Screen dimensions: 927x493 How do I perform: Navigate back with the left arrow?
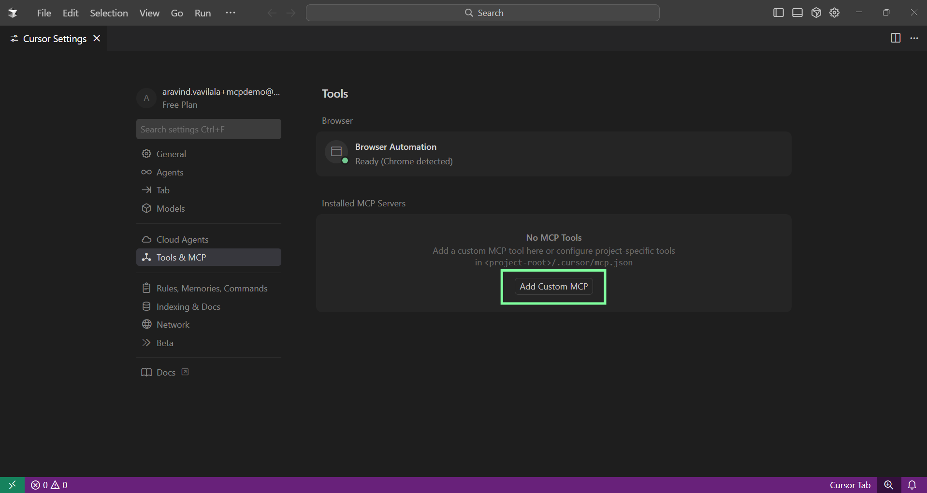point(272,13)
